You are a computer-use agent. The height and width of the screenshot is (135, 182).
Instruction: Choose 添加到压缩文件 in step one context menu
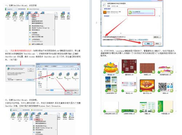[x=38, y=26]
